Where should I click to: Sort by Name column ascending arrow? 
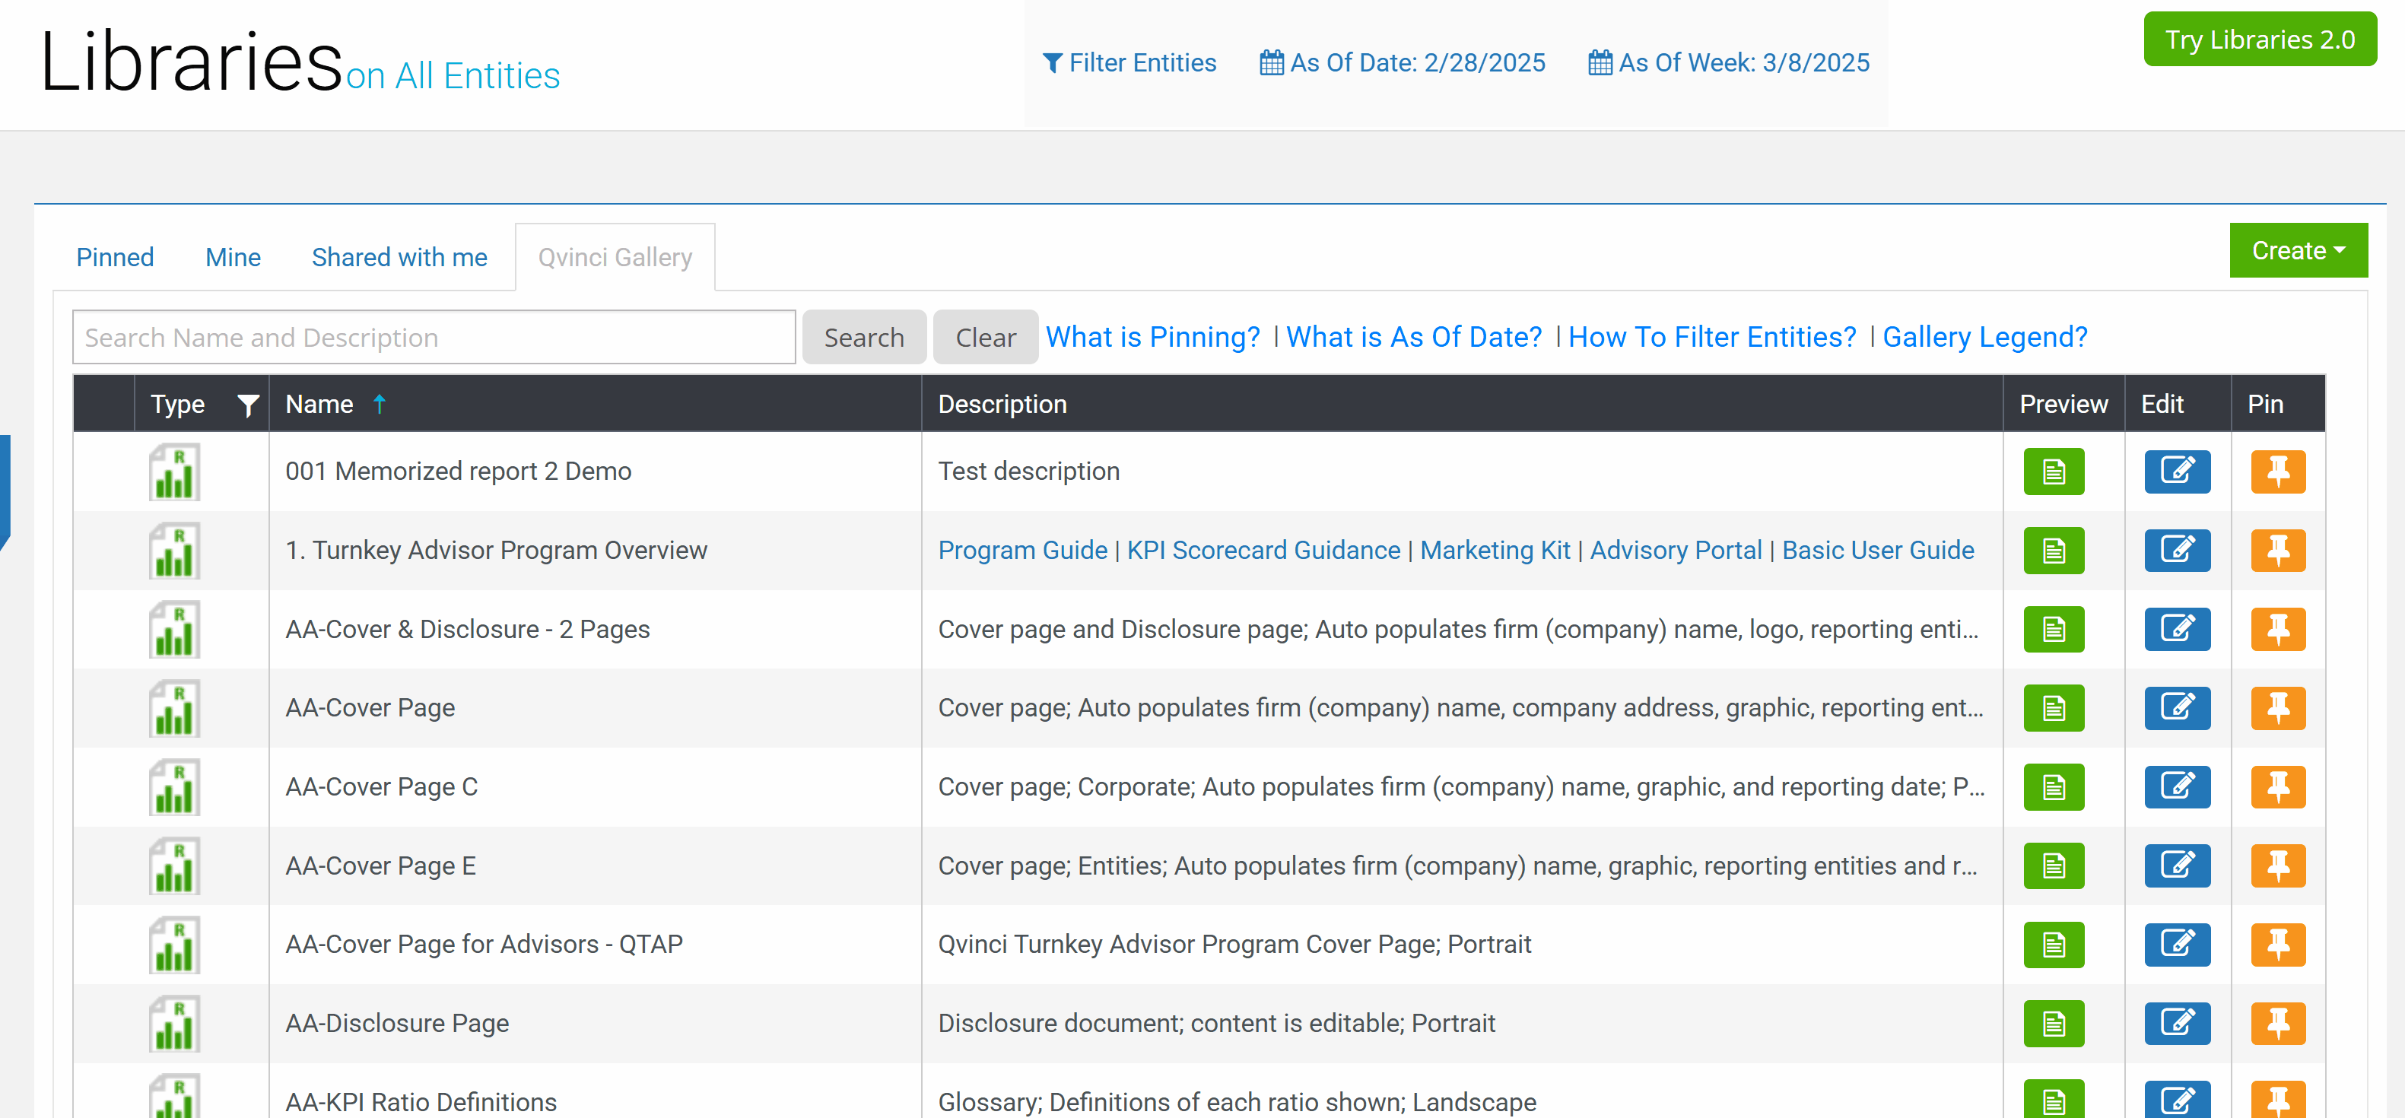coord(379,404)
